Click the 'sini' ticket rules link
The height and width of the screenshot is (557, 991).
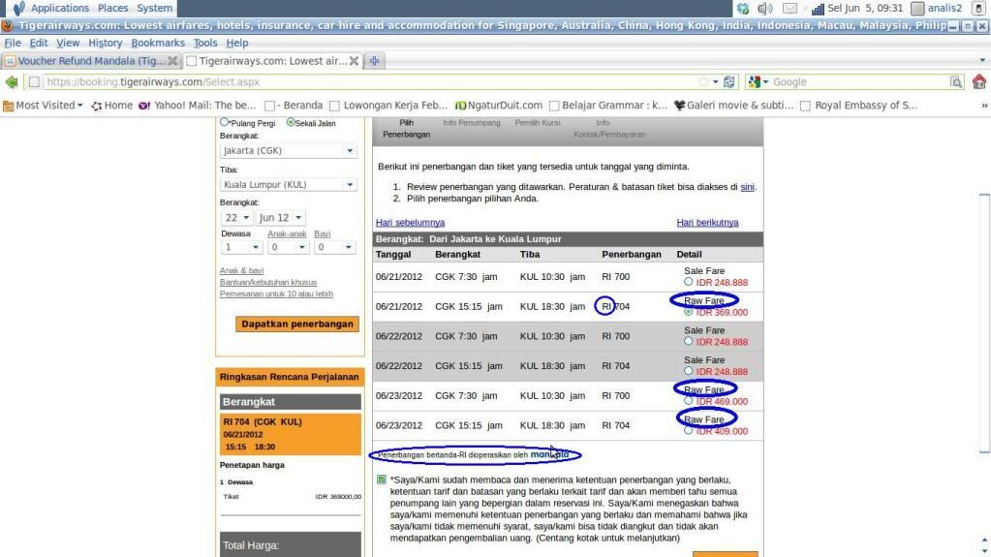pyautogui.click(x=747, y=187)
